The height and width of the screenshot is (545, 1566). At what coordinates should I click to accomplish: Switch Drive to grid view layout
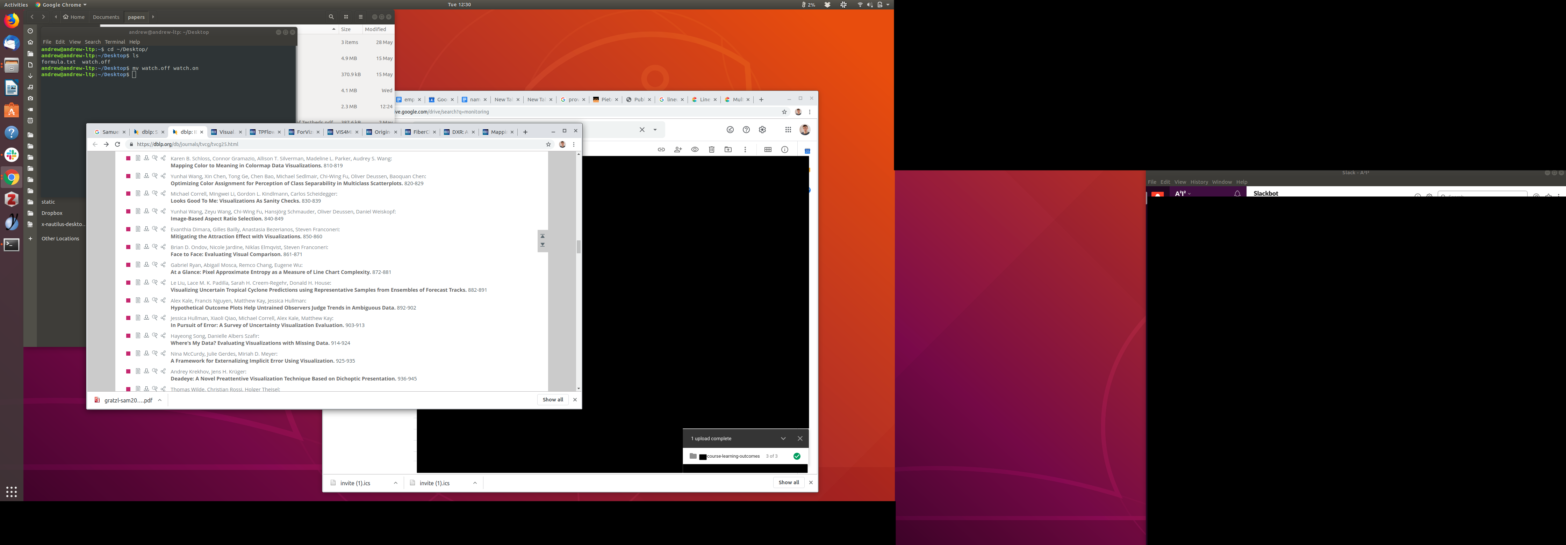pos(768,150)
